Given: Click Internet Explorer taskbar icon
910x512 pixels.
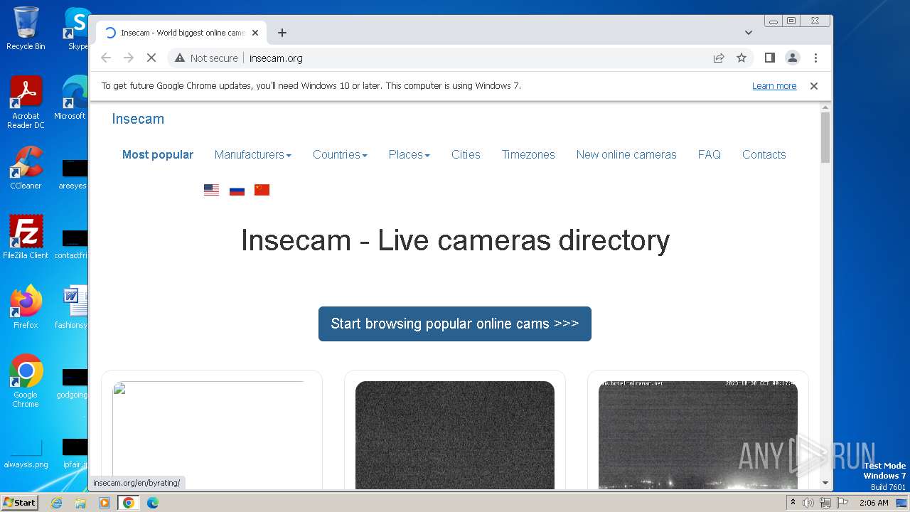Looking at the screenshot, I should (x=56, y=503).
